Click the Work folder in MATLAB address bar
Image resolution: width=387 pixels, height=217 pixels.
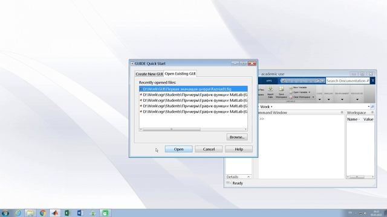tap(265, 107)
